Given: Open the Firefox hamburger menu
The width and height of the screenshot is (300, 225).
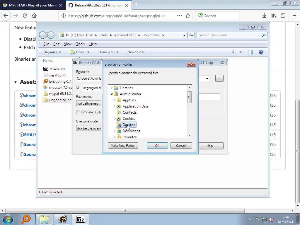Looking at the screenshot, I should coord(294,16).
